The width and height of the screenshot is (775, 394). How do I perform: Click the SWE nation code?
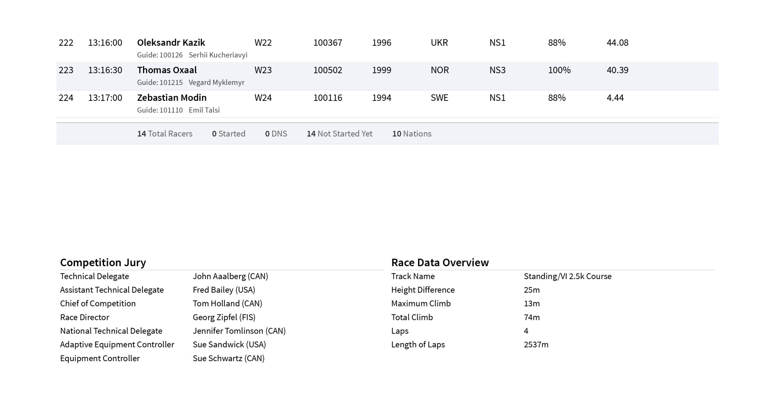(439, 98)
